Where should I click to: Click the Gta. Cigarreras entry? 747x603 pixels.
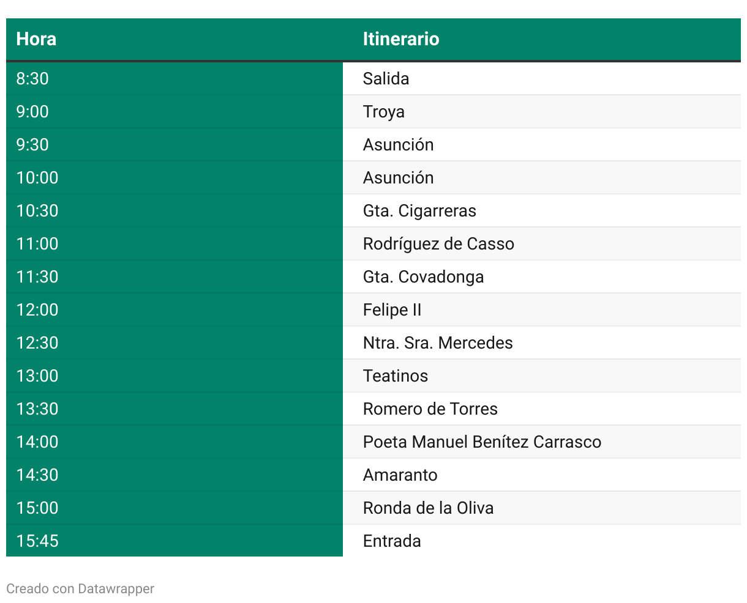point(419,211)
